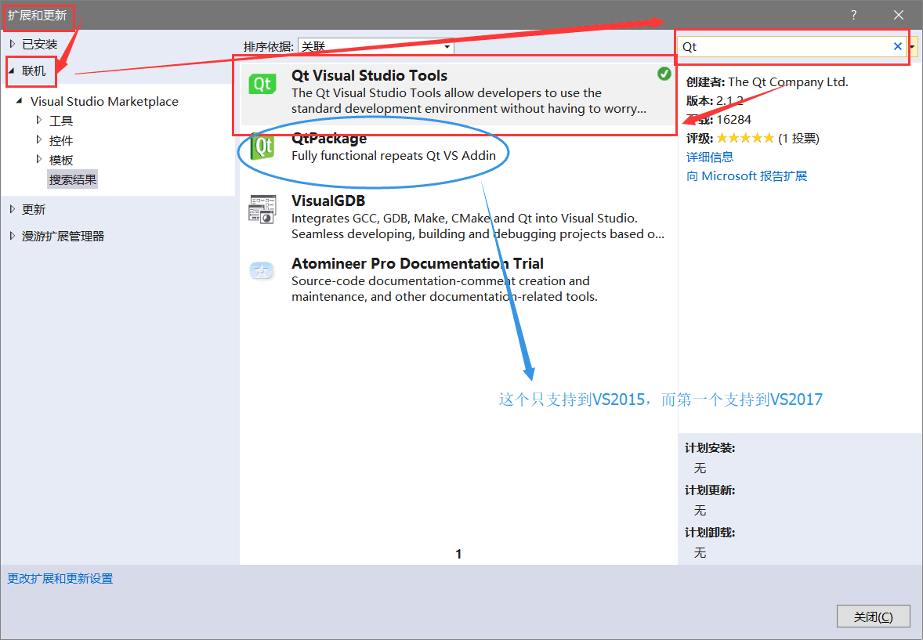Select the Qt Visual Studio Tools title
Image resolution: width=923 pixels, height=640 pixels.
(x=369, y=75)
